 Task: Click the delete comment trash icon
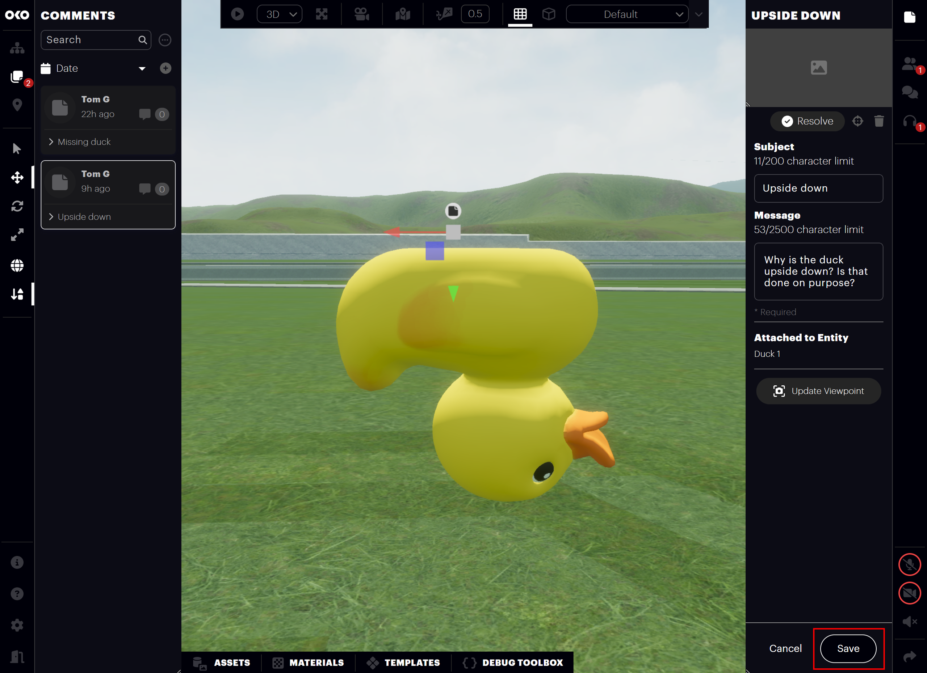(x=879, y=121)
